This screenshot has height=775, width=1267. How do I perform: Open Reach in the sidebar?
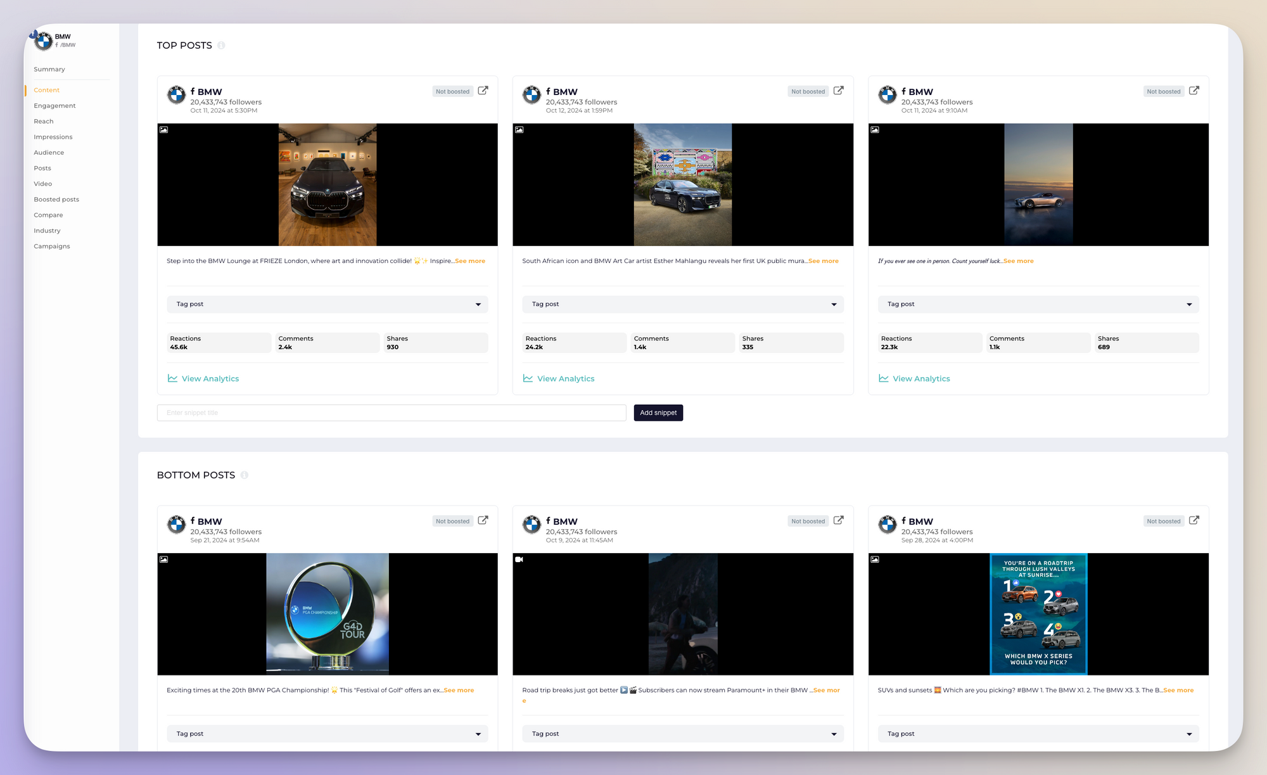(x=44, y=121)
